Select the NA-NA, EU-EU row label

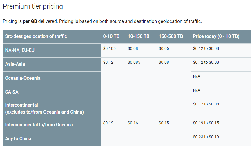point(20,50)
